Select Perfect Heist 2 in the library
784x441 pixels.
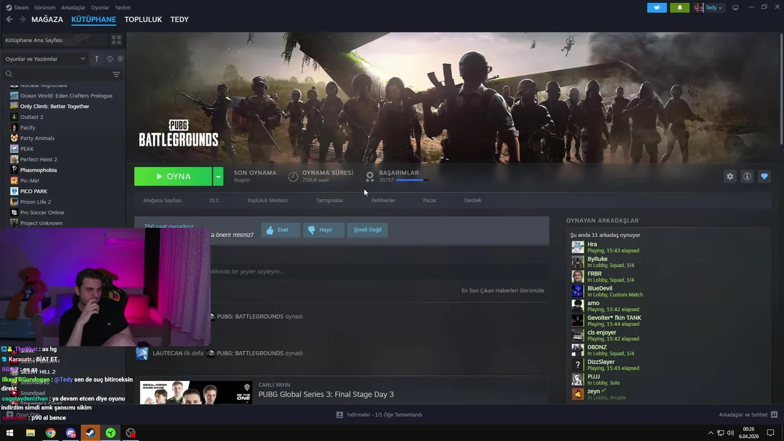pos(39,159)
